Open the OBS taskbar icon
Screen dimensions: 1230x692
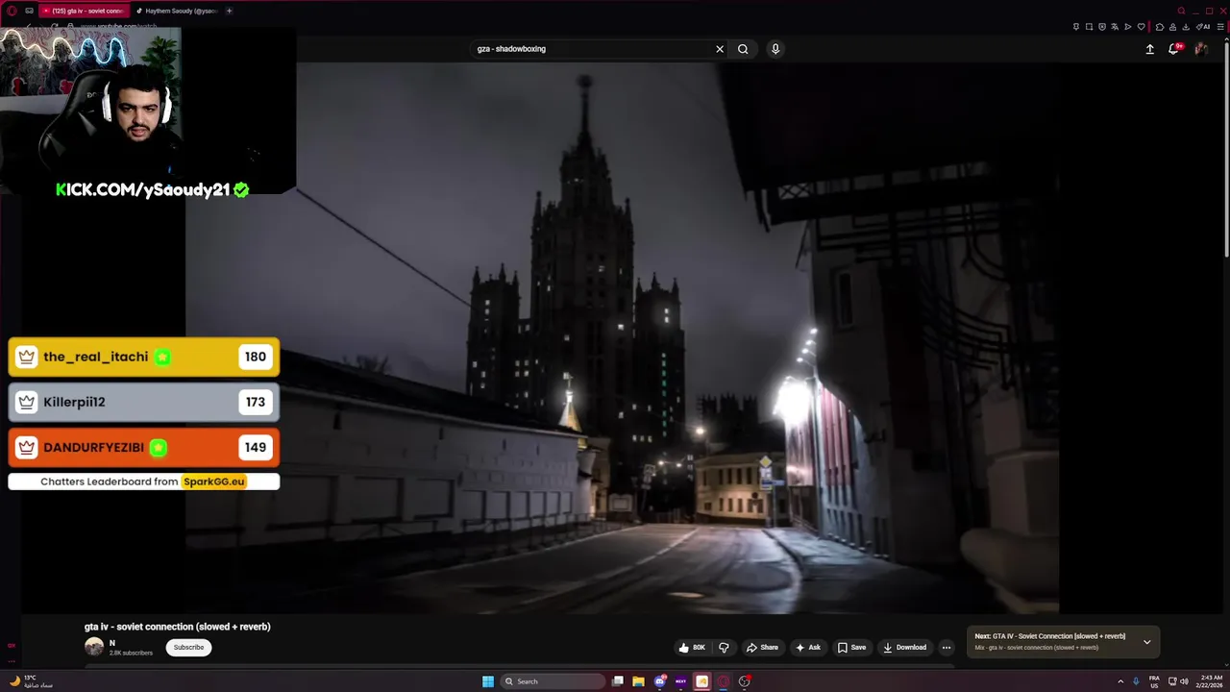tap(745, 681)
